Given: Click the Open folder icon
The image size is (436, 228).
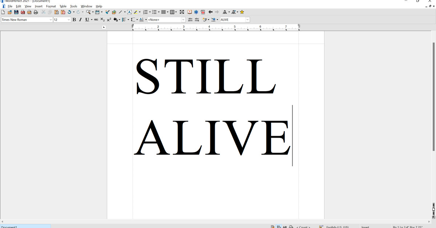Looking at the screenshot, I should pyautogui.click(x=10, y=12).
